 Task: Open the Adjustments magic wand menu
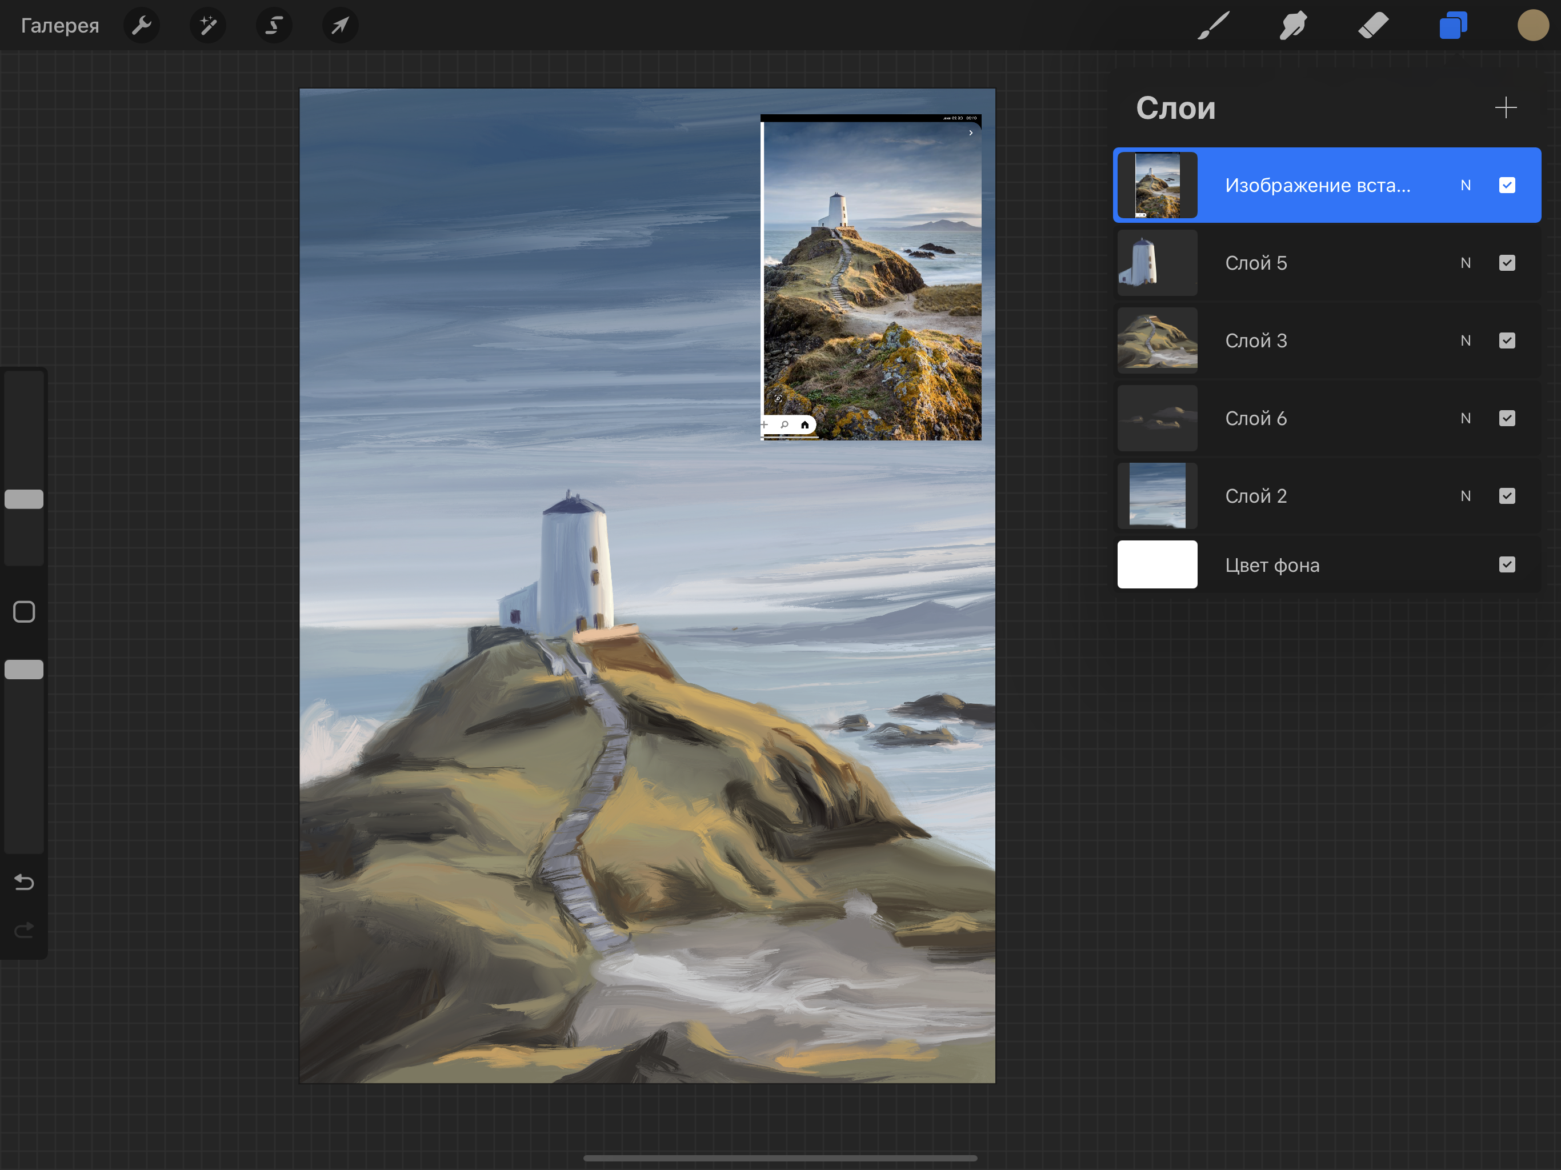208,25
